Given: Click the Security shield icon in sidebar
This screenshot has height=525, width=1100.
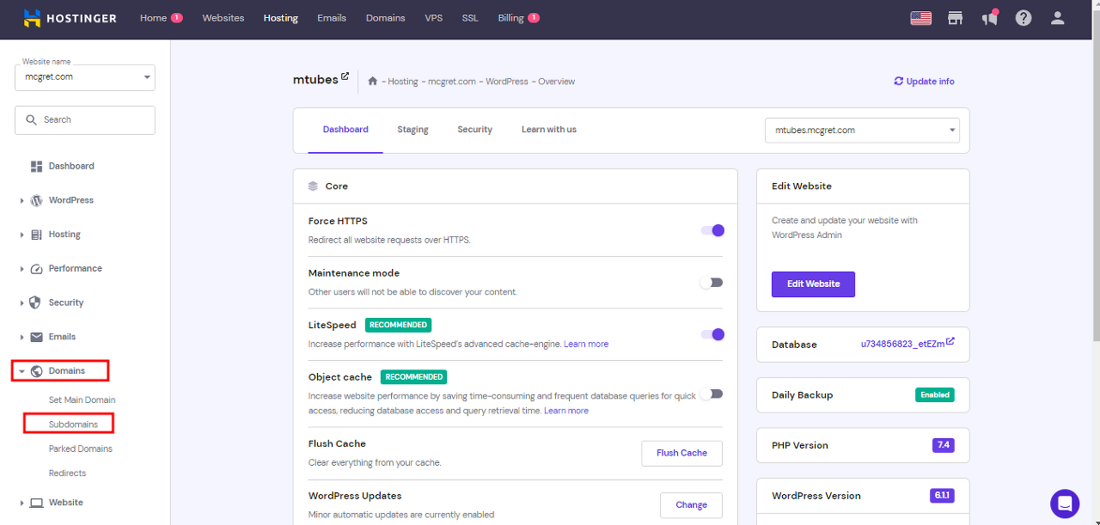Looking at the screenshot, I should tap(36, 302).
